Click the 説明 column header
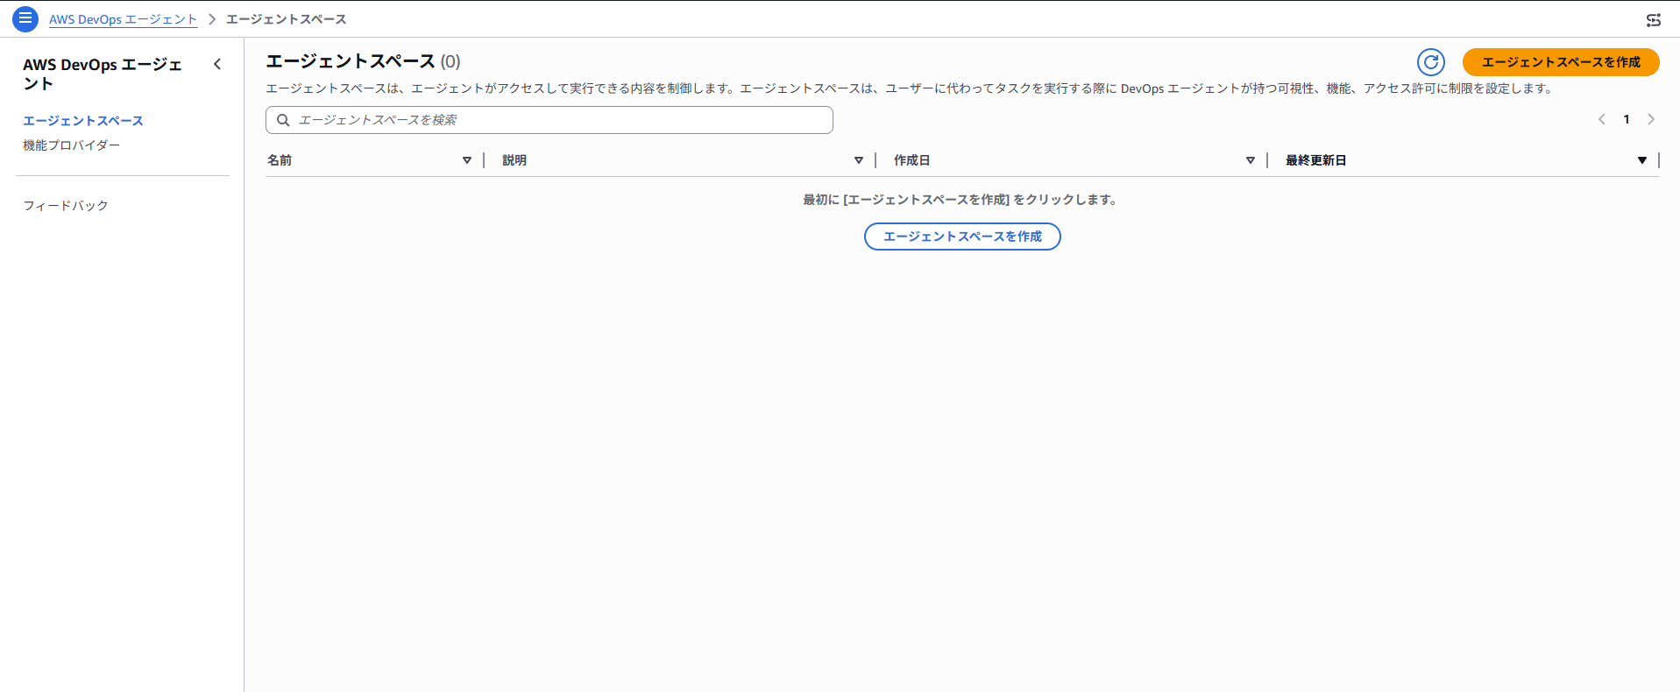1680x692 pixels. (x=514, y=160)
